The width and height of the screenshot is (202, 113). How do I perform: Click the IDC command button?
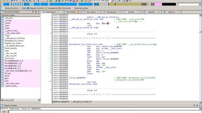4,112
